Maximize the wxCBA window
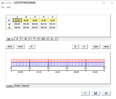The width and height of the screenshot is (116, 99). tap(104, 3)
